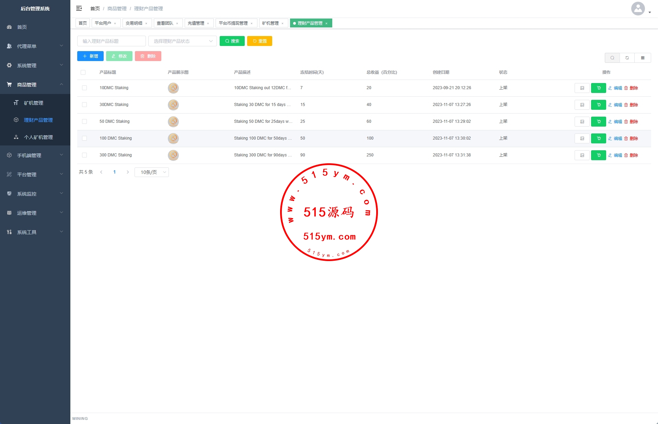Screen dimensions: 658x424
Task: Click 删除 link for 50 DMC Staking
Action: coord(631,122)
